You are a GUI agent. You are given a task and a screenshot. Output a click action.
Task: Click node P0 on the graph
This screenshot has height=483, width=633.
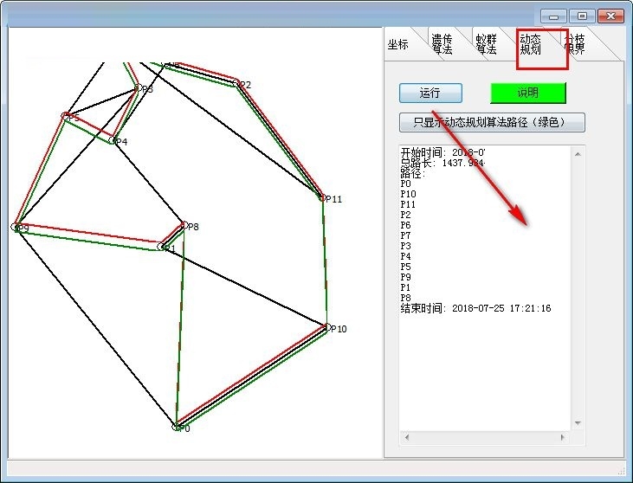176,427
